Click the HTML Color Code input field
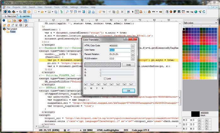The height and width of the screenshot is (133, 220). (x=120, y=46)
